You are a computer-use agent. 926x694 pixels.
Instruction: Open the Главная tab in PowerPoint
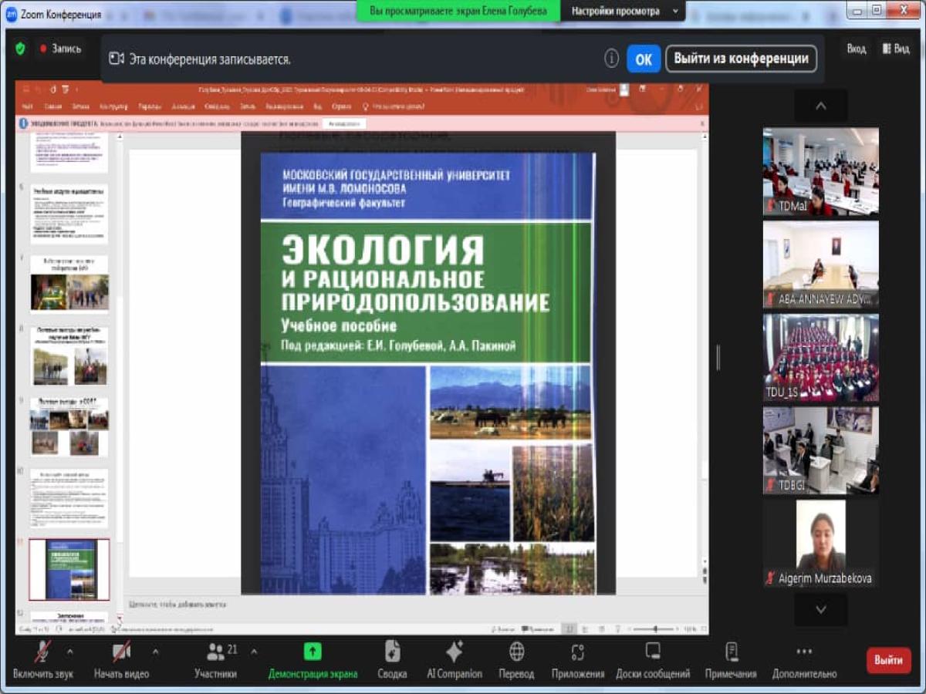click(x=53, y=106)
